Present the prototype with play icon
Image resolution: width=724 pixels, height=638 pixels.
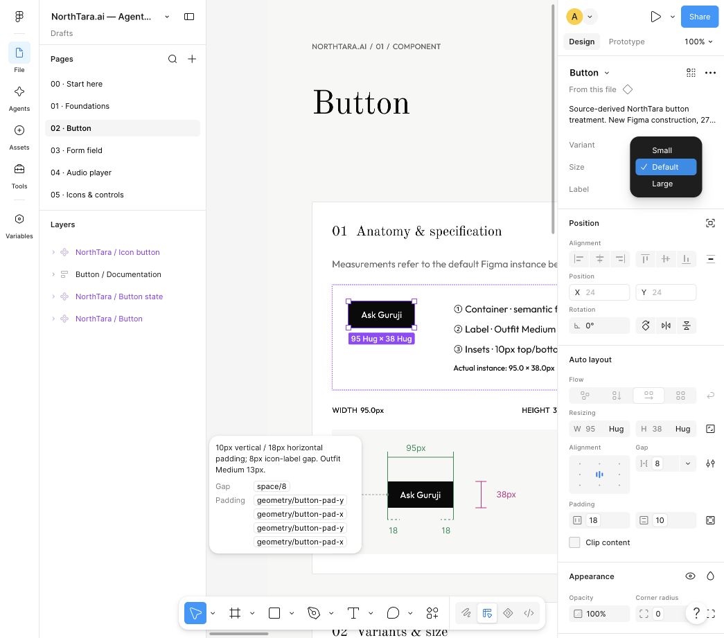click(655, 17)
